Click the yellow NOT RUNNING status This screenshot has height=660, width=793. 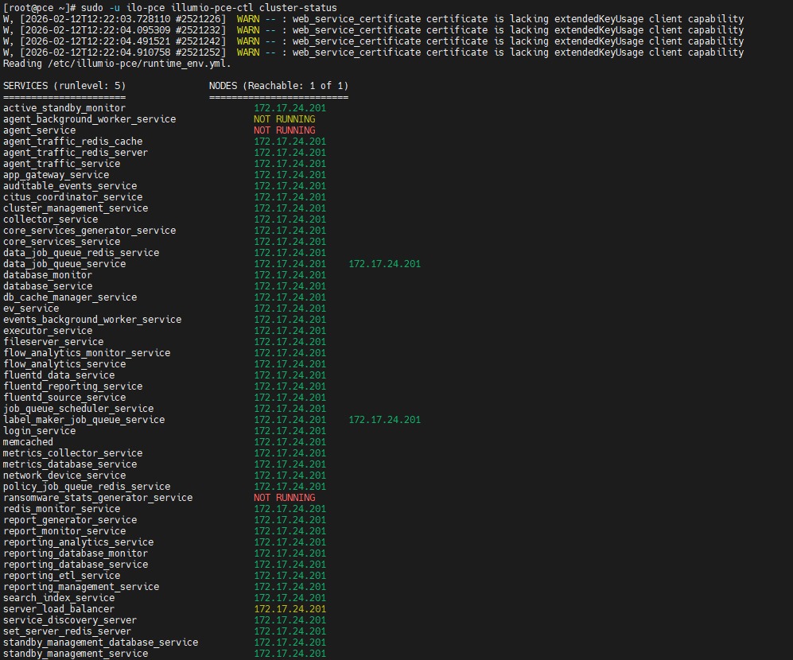284,118
